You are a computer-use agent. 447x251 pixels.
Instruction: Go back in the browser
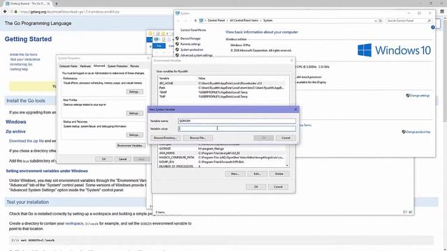pos(5,12)
